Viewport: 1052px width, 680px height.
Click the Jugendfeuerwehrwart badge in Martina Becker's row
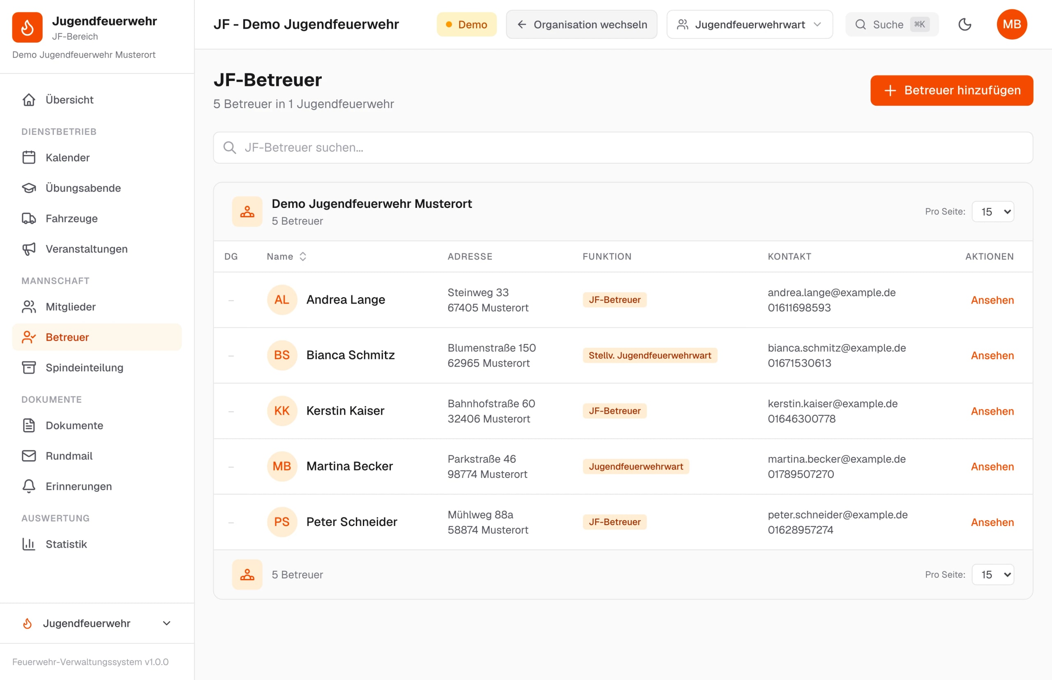point(636,467)
